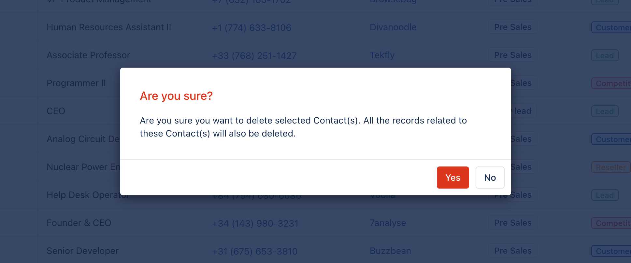Open the Buzzbean company link

[391, 251]
